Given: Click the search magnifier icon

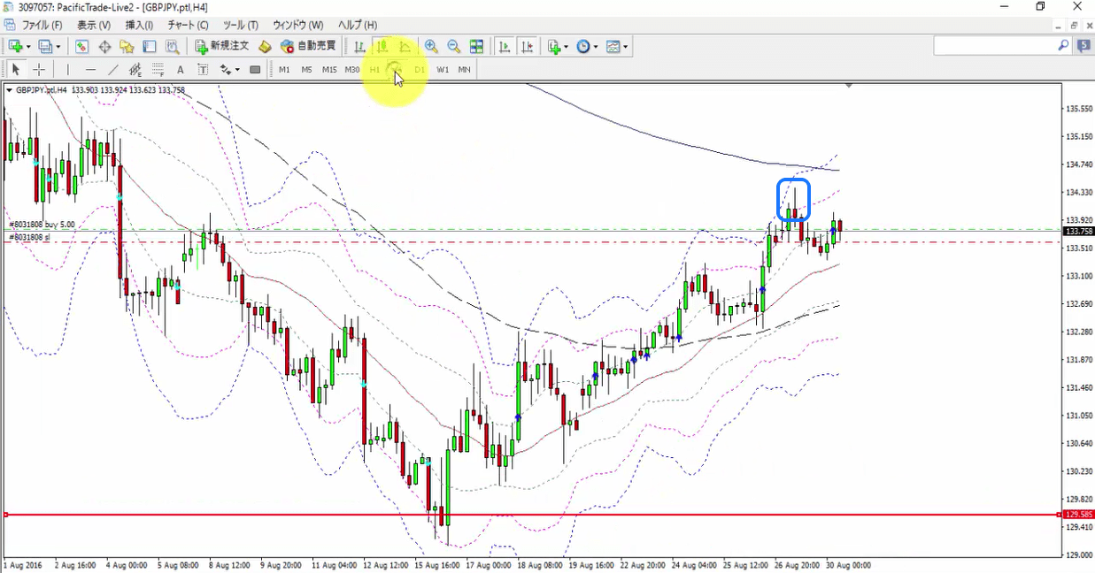Looking at the screenshot, I should pyautogui.click(x=1063, y=45).
